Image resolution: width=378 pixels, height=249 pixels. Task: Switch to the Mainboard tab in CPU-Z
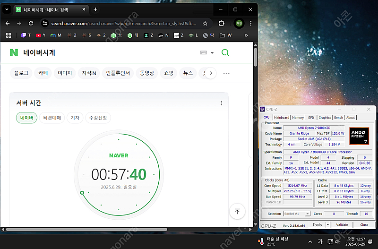(x=282, y=118)
